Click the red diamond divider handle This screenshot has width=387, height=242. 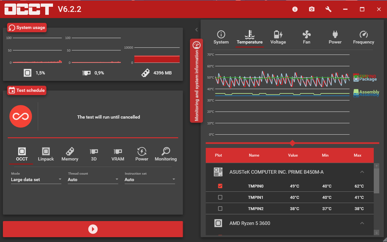click(x=292, y=143)
